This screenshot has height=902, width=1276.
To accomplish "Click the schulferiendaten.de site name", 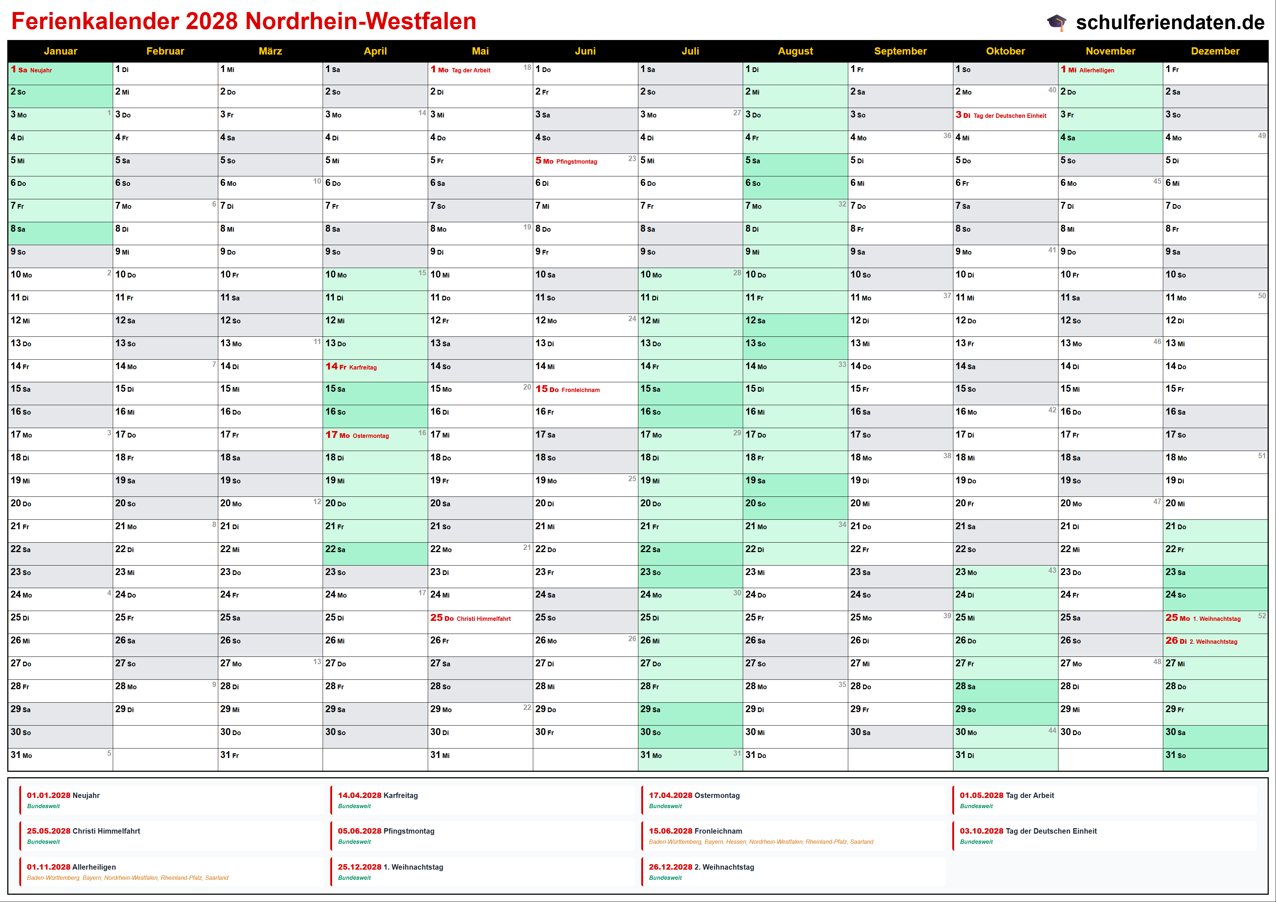I will 1170,22.
